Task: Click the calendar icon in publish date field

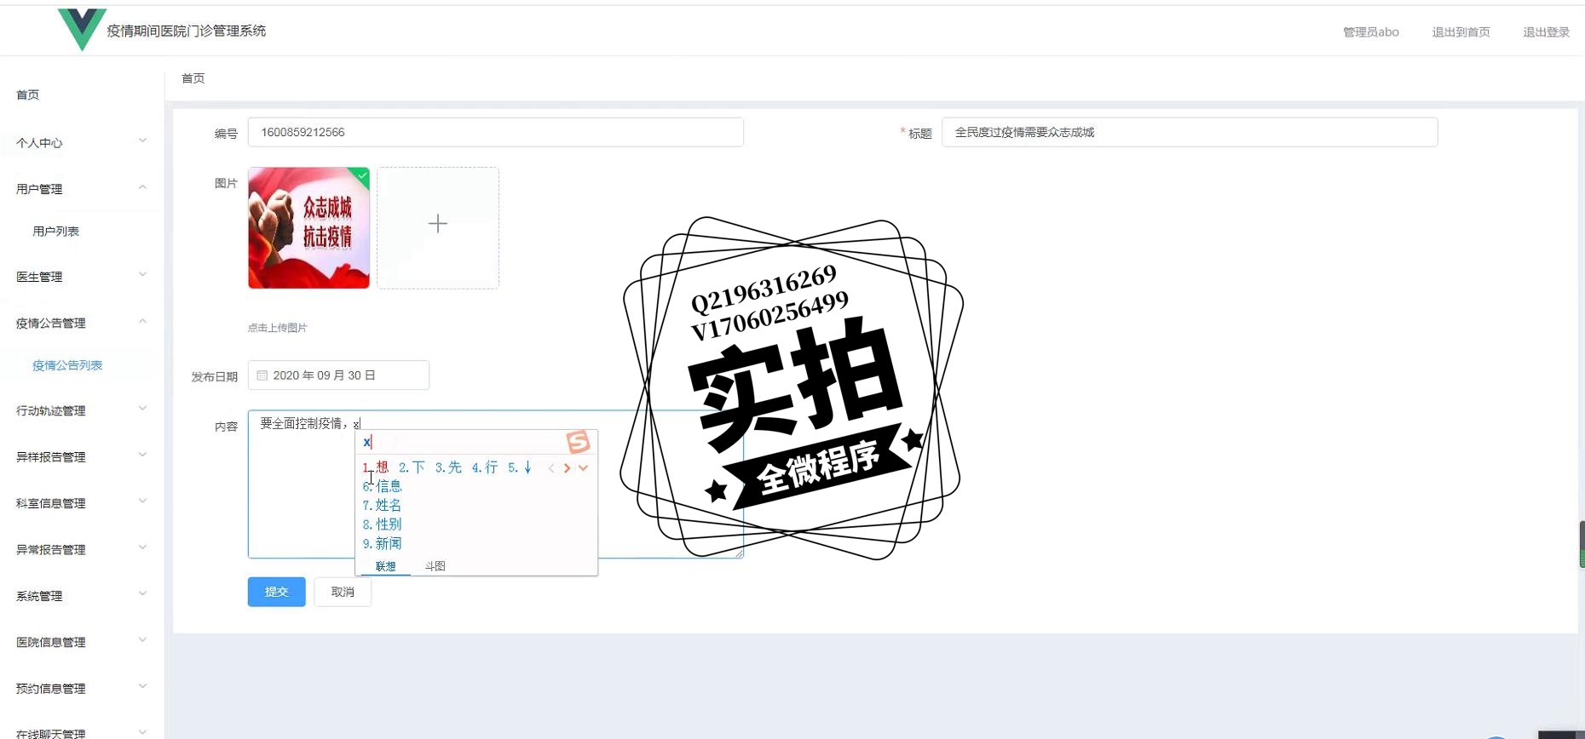Action: click(x=262, y=375)
